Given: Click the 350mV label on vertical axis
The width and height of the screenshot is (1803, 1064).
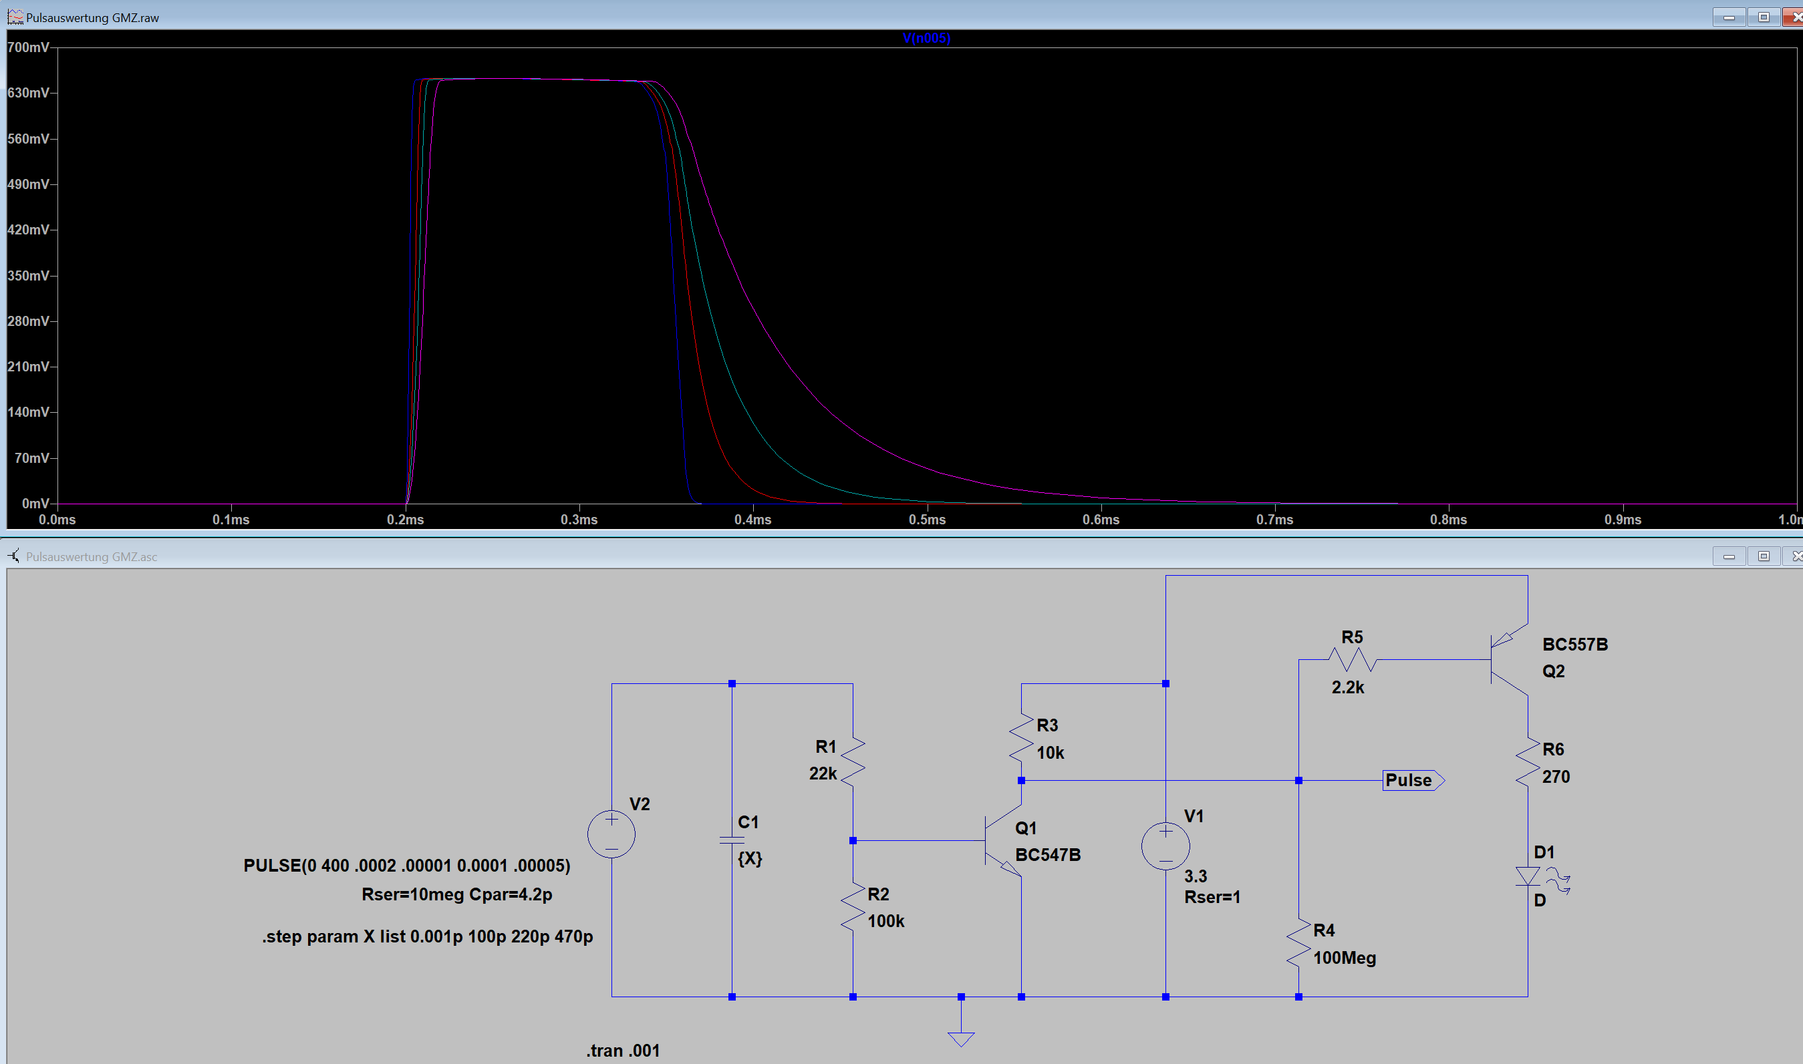Looking at the screenshot, I should point(28,276).
